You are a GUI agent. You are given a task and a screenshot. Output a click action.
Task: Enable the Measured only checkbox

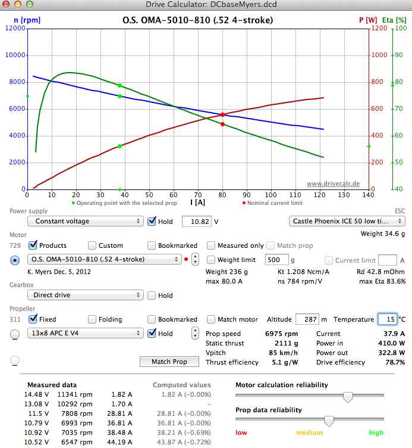[211, 245]
